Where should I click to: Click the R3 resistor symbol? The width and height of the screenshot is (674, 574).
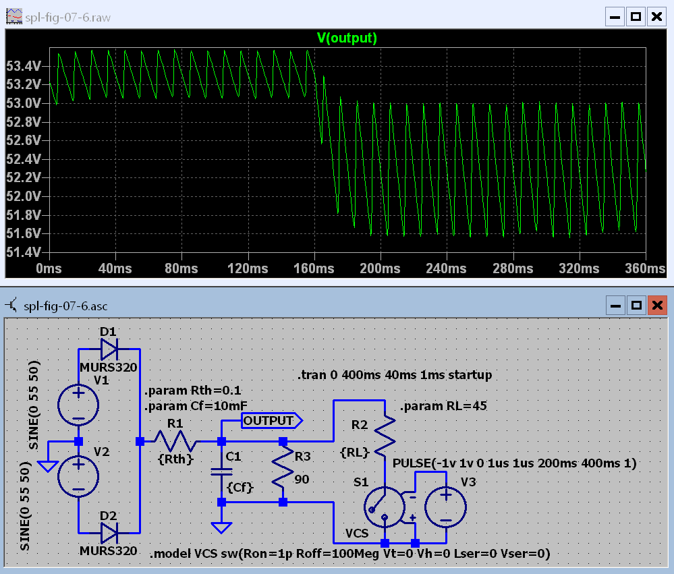pyautogui.click(x=283, y=472)
